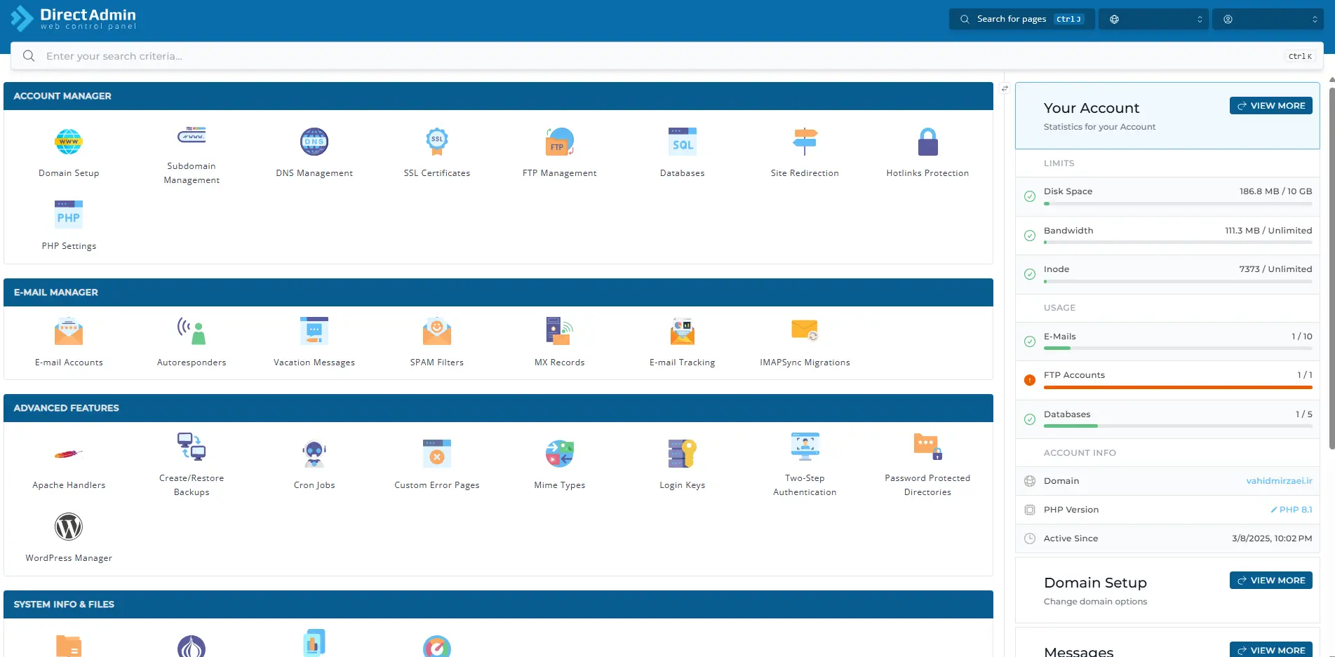Click the panel swap arrows icon
The height and width of the screenshot is (657, 1335).
point(1005,88)
